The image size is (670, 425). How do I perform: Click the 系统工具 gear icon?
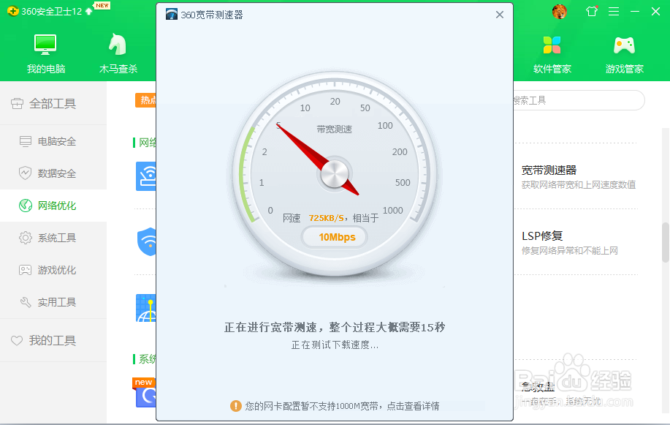pos(26,238)
